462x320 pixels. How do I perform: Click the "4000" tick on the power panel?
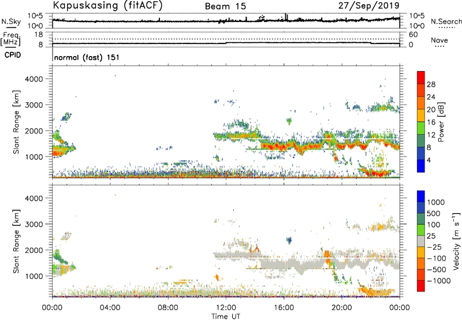33,79
